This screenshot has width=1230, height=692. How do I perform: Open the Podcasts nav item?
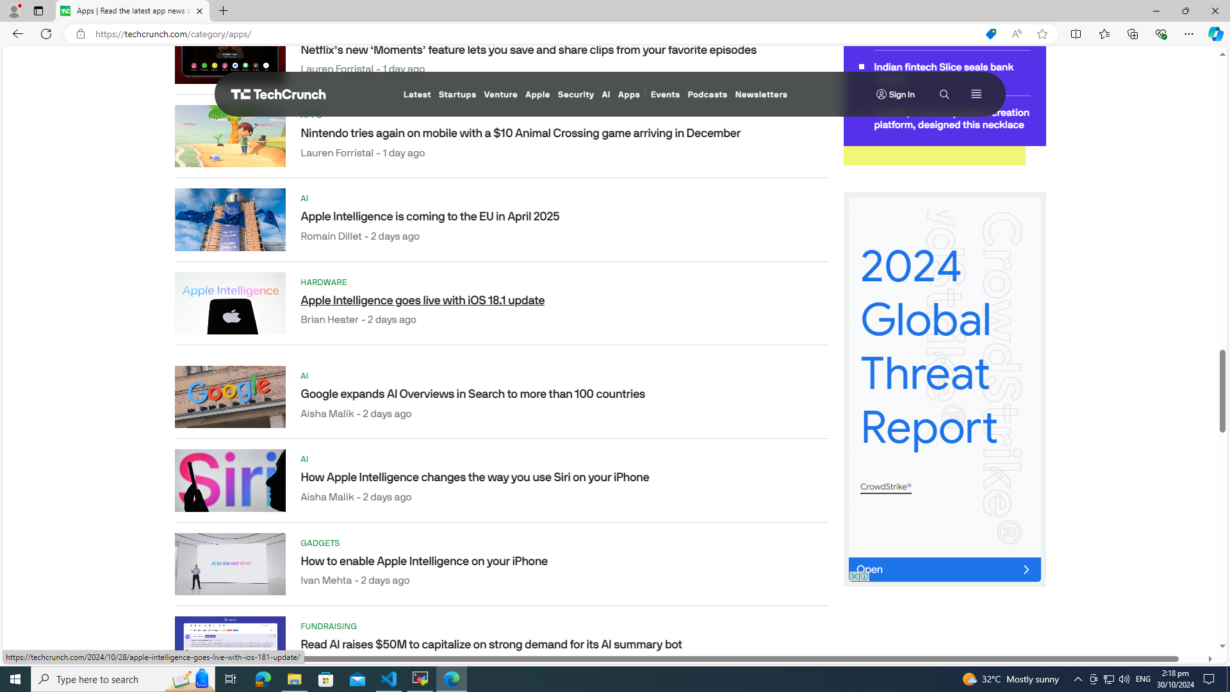(x=707, y=95)
